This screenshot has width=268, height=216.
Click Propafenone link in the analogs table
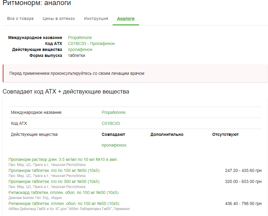point(113,112)
